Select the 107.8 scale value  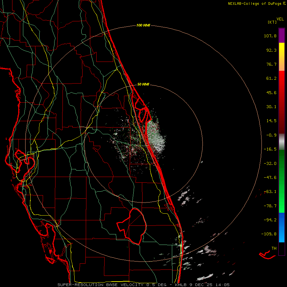click(x=270, y=36)
